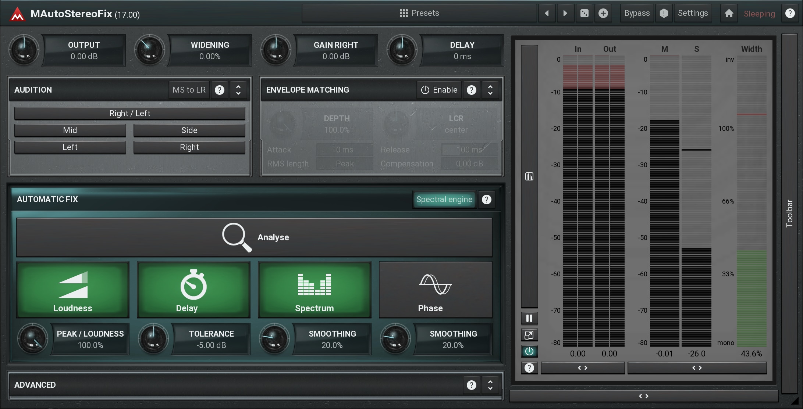Go to the next preset arrow
The height and width of the screenshot is (409, 803).
tap(565, 14)
